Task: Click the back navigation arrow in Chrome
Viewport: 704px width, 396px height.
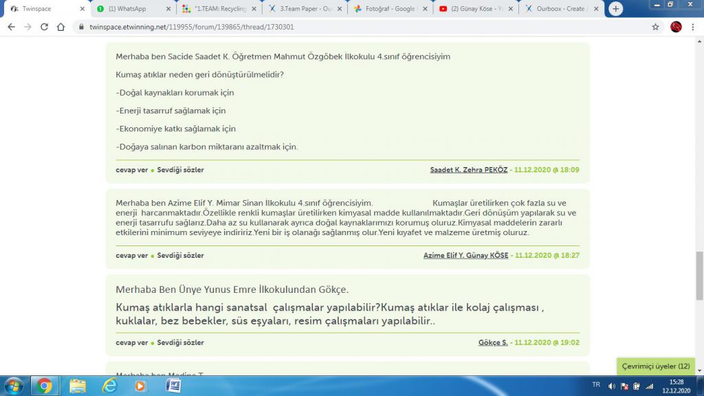Action: click(10, 27)
